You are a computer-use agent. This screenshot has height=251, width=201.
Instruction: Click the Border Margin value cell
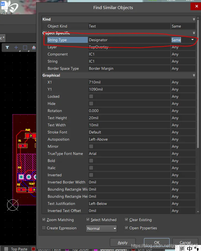(129, 68)
